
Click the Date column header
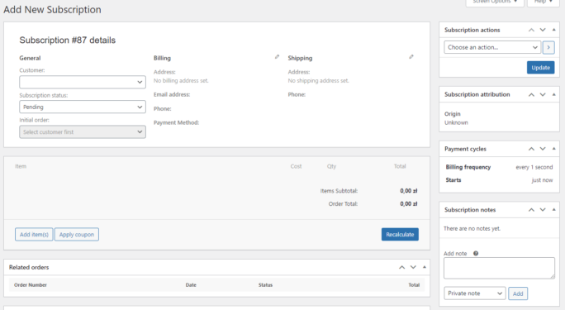191,284
